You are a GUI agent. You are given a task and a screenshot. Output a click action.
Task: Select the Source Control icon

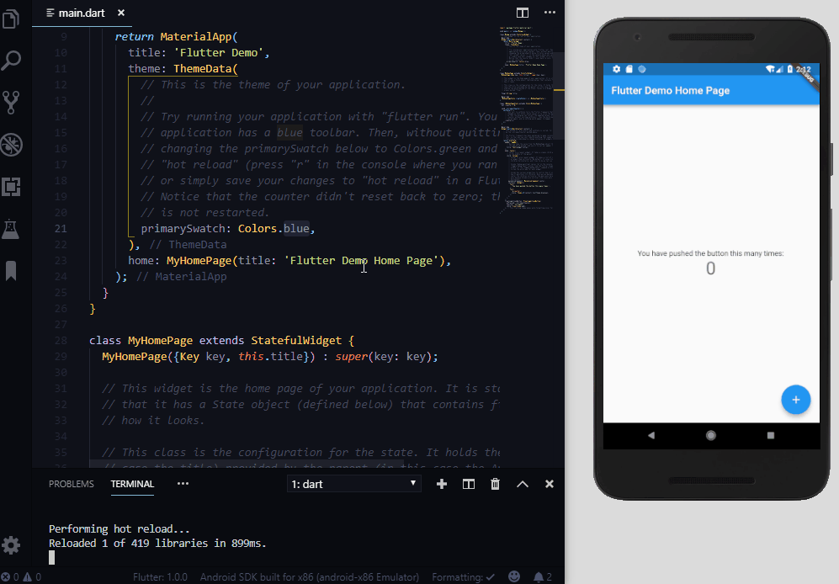12,103
